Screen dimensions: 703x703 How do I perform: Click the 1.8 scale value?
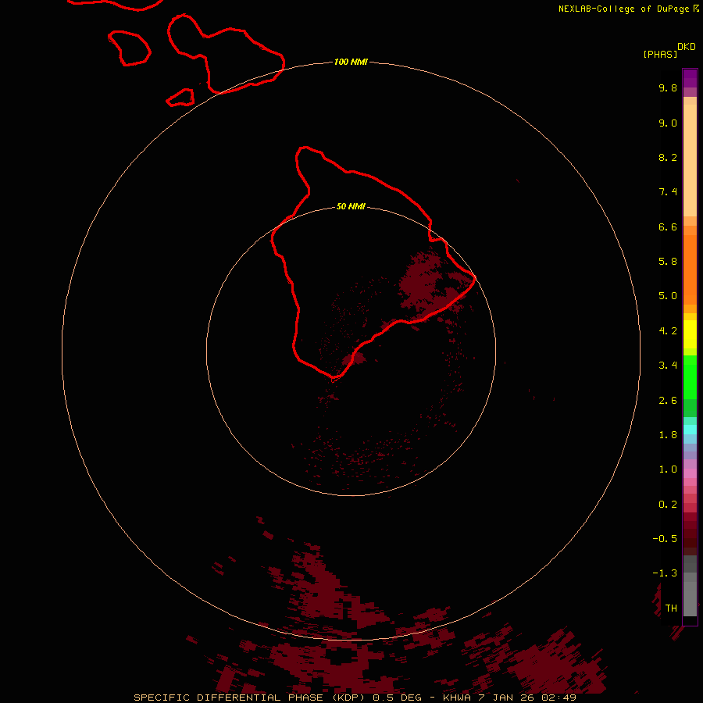click(x=668, y=435)
